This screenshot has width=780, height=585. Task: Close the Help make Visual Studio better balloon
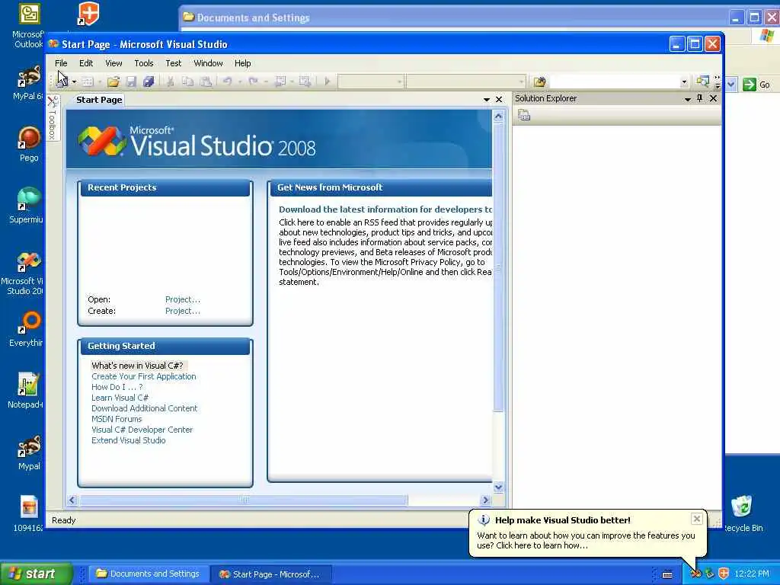697,519
